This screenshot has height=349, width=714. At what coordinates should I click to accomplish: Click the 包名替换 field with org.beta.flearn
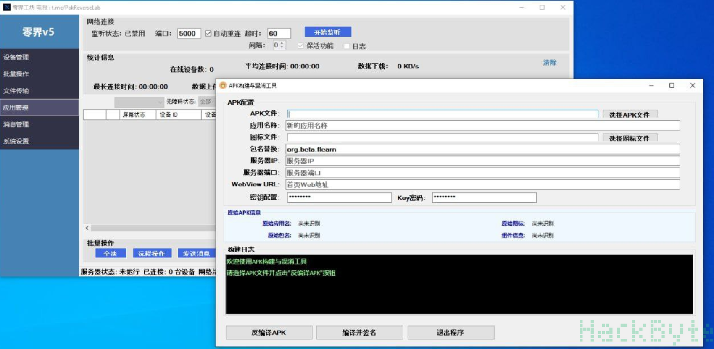(x=482, y=149)
